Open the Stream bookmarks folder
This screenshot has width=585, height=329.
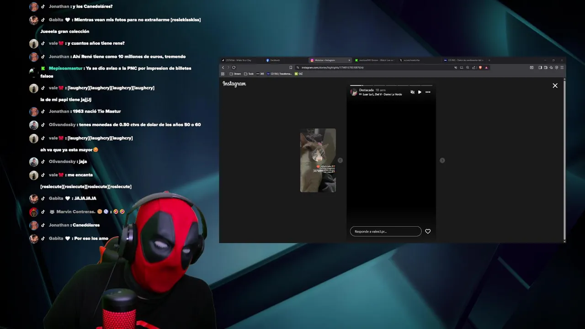(235, 74)
